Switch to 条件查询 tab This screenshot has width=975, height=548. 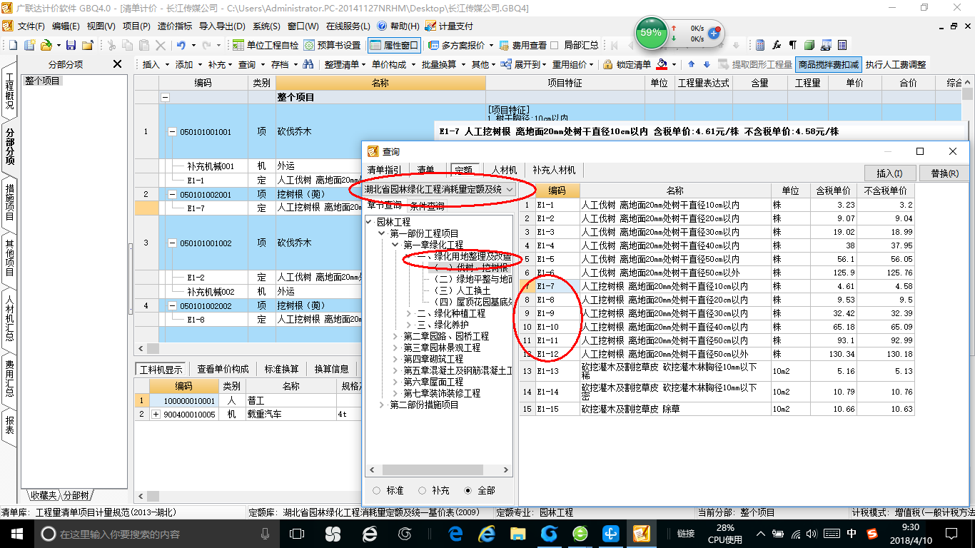[x=427, y=206]
